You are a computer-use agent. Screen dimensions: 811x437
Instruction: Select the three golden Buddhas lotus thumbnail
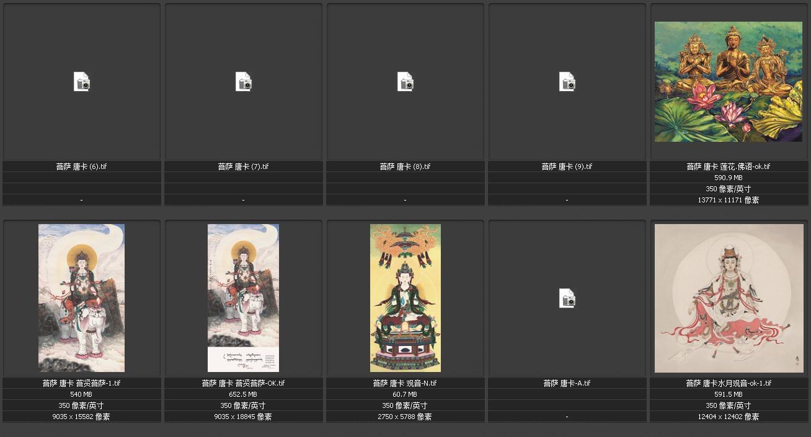pyautogui.click(x=729, y=82)
